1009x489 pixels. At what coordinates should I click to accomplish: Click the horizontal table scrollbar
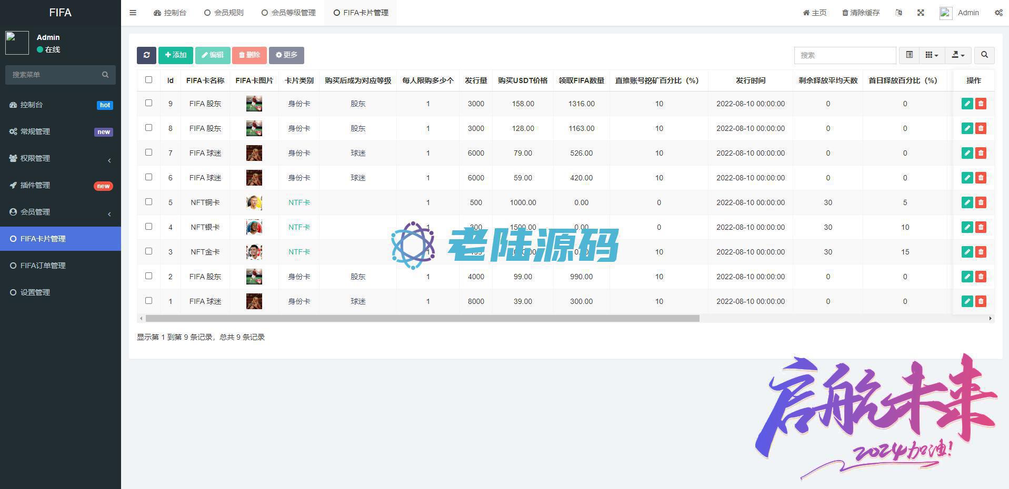(422, 318)
